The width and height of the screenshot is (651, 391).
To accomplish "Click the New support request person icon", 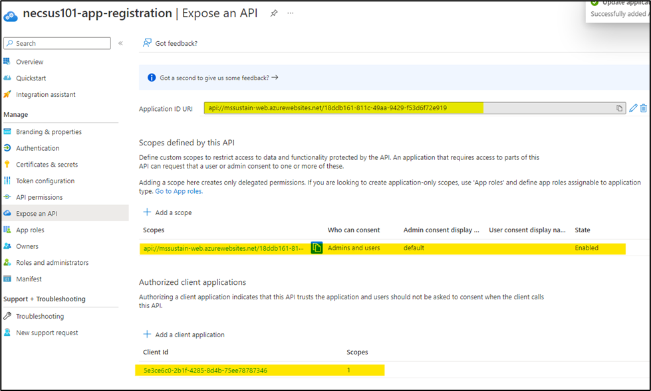I will (x=7, y=333).
